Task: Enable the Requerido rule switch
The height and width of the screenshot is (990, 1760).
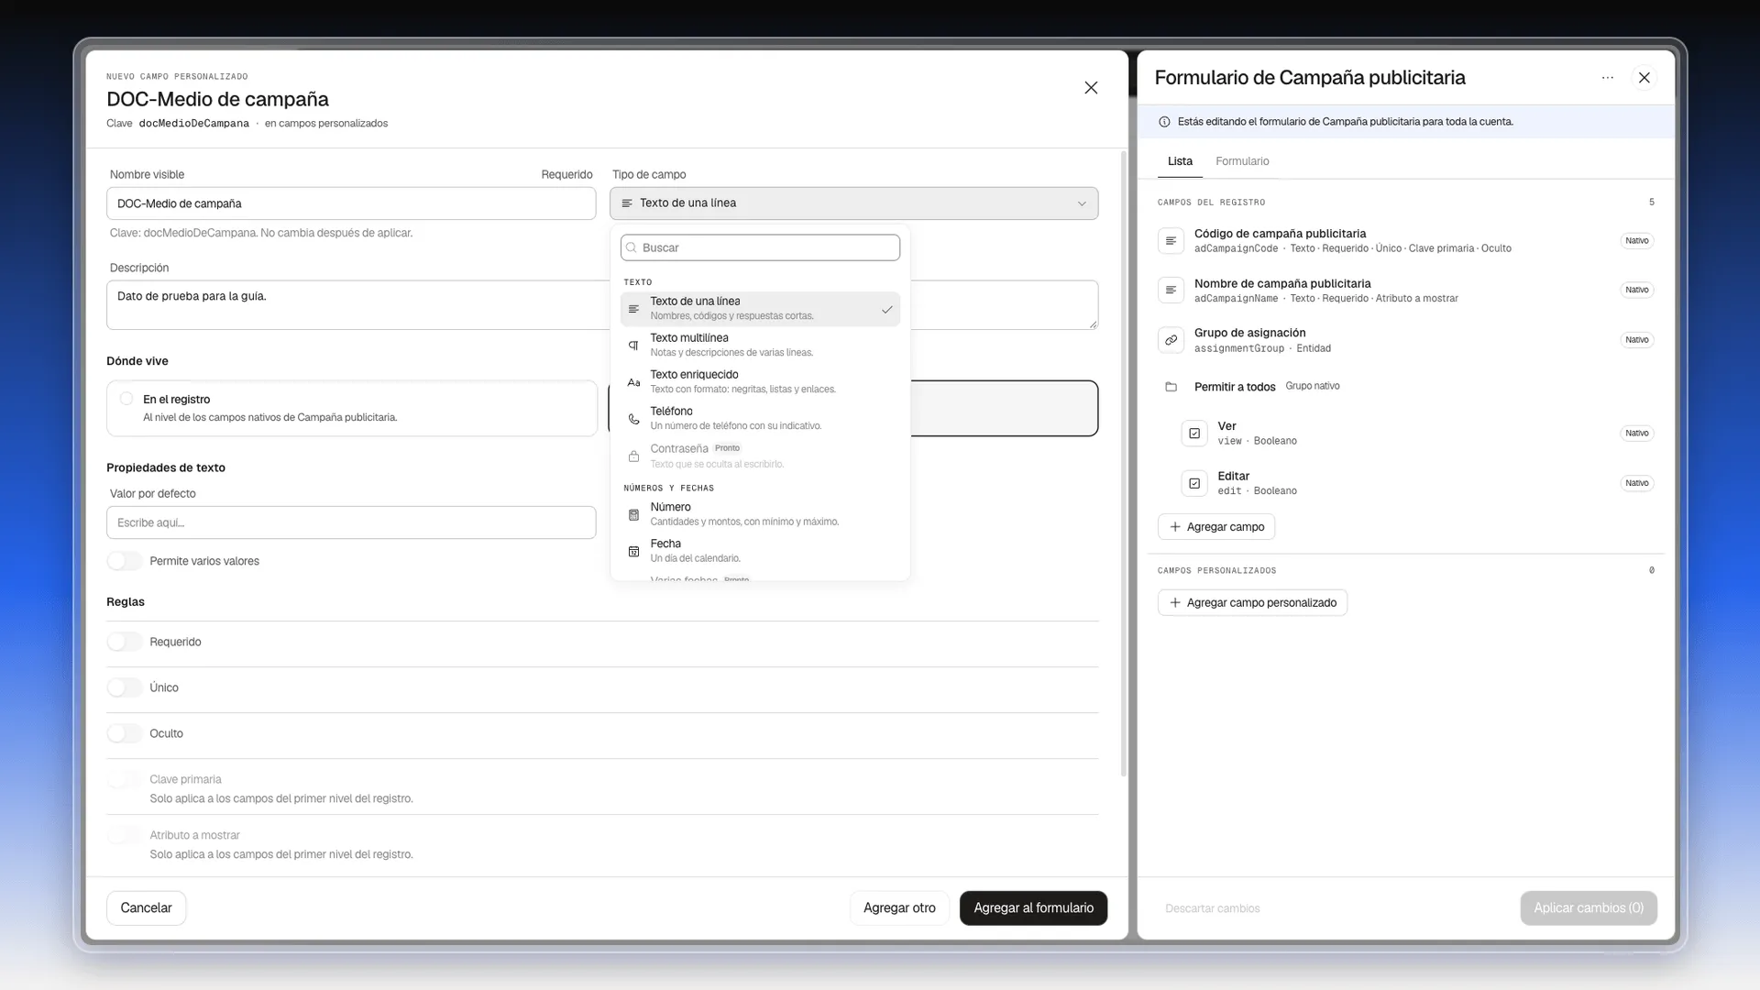Action: (x=125, y=642)
